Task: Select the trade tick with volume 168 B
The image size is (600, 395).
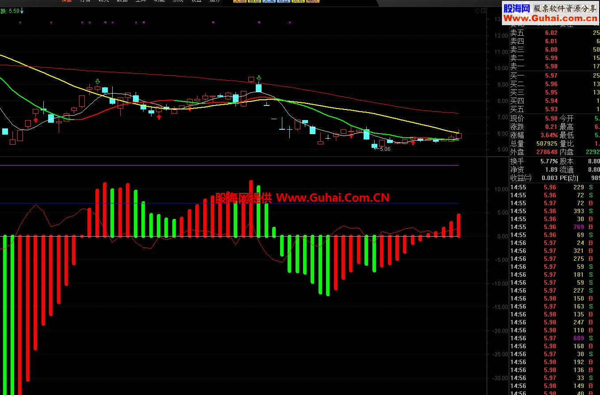Action: [555, 346]
